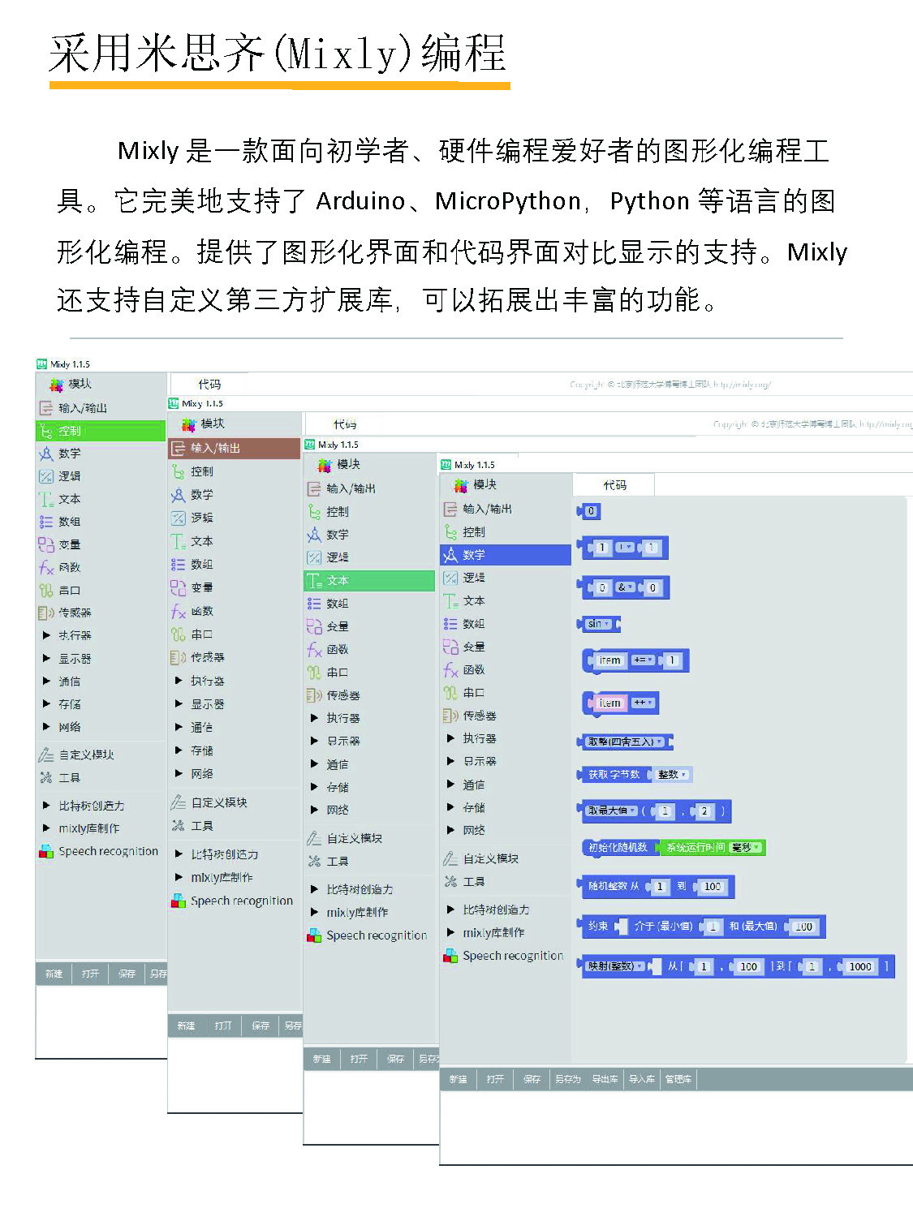Click the 导出库 button

[x=605, y=1079]
